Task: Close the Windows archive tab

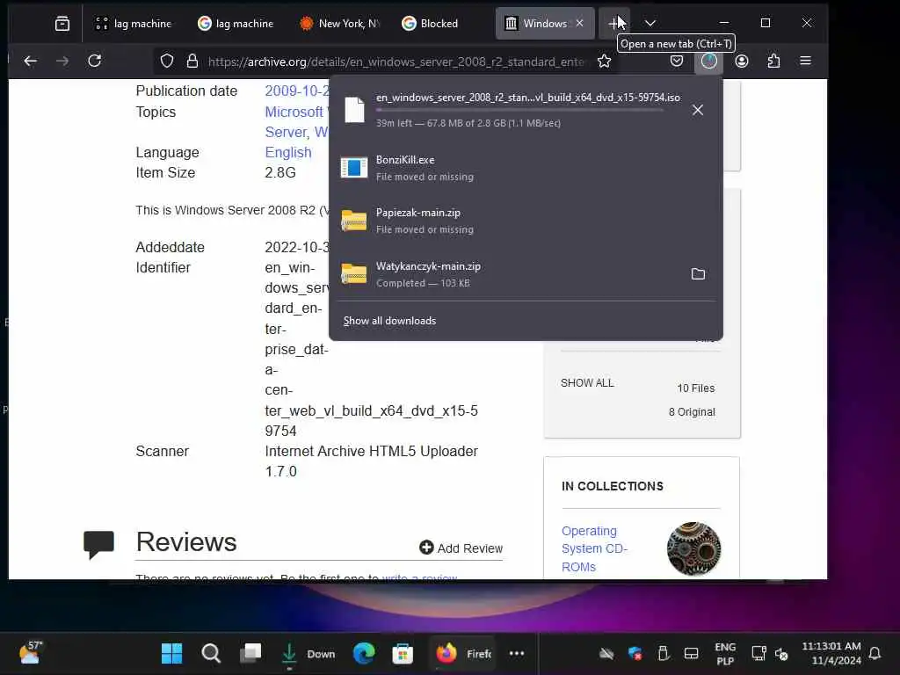Action: (580, 23)
